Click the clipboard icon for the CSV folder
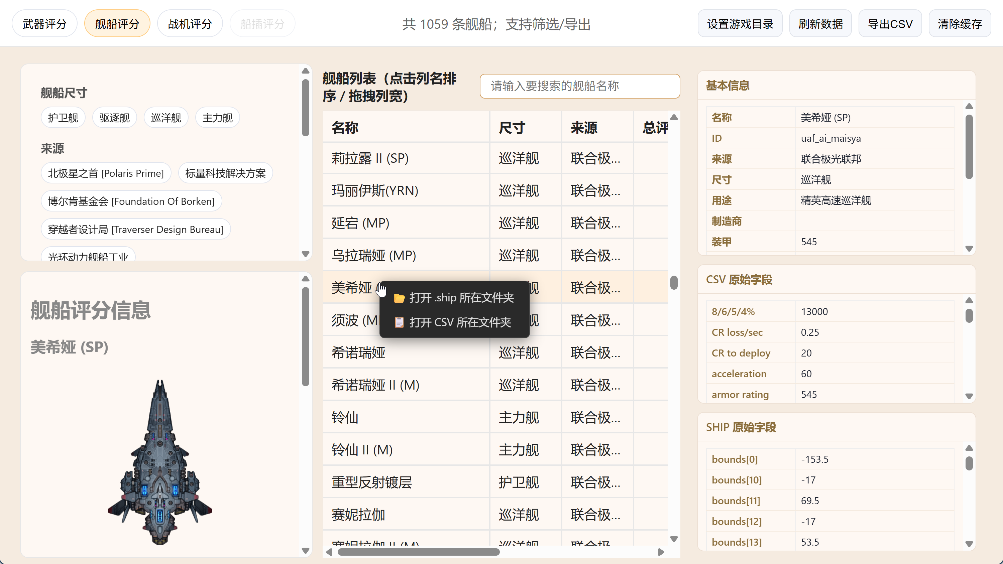Viewport: 1003px width, 564px height. click(399, 322)
